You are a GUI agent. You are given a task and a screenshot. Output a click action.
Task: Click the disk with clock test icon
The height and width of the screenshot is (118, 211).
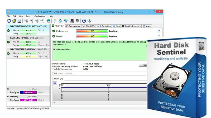[x=31, y=21]
